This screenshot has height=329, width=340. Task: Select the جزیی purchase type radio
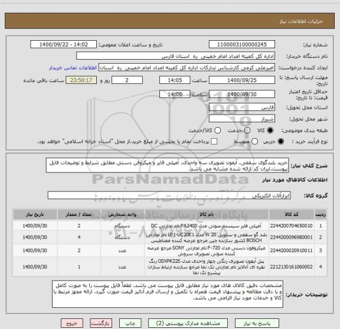pos(281,142)
